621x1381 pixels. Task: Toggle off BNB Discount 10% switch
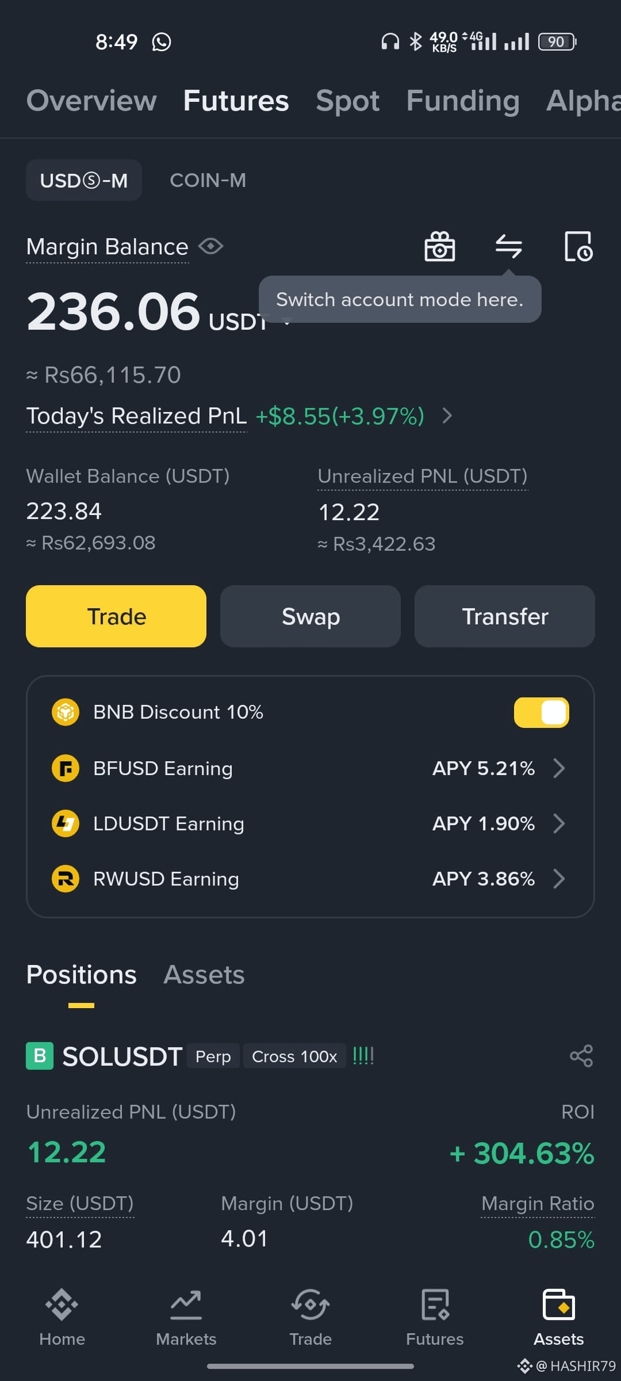click(541, 712)
